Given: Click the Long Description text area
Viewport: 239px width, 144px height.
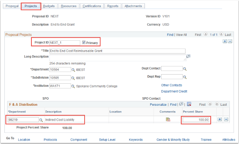Looking at the screenshot, I should click(118, 58).
